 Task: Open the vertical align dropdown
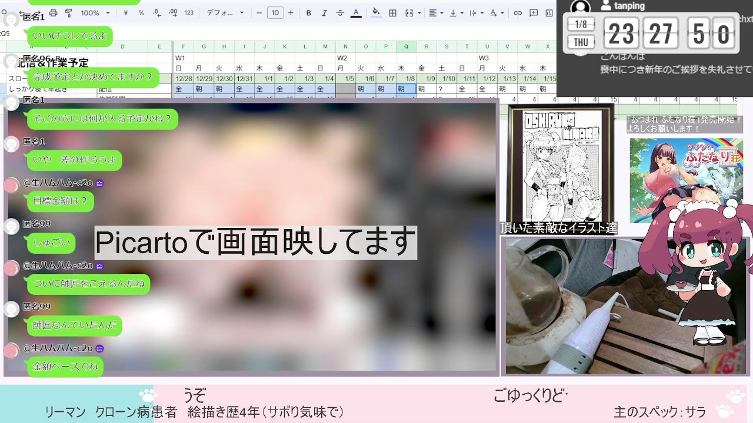456,13
